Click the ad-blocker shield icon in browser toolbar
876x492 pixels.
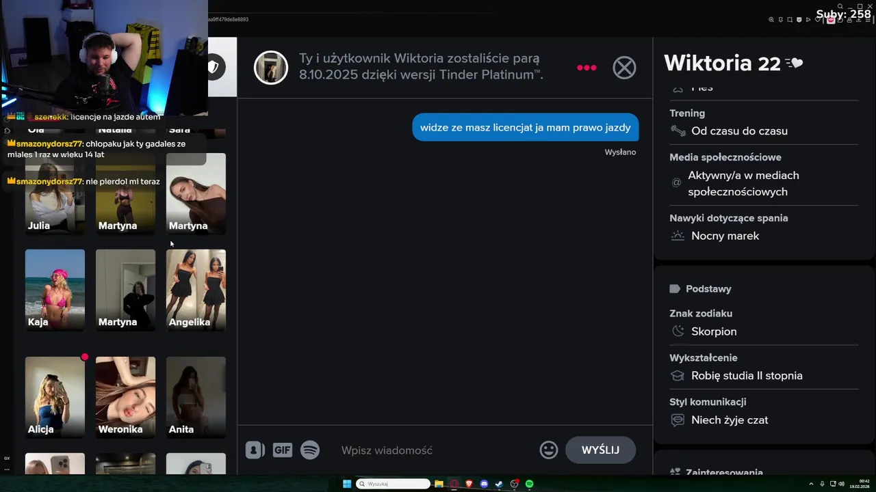point(799,20)
